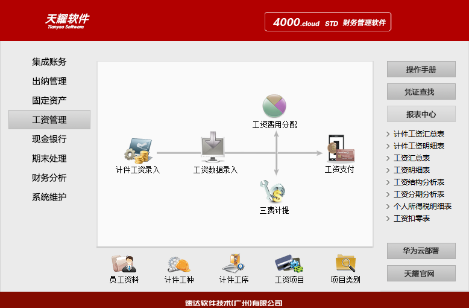Viewport: 469px width, 308px height.
Task: Click the 工资费用分配 text label
Action: pos(274,124)
